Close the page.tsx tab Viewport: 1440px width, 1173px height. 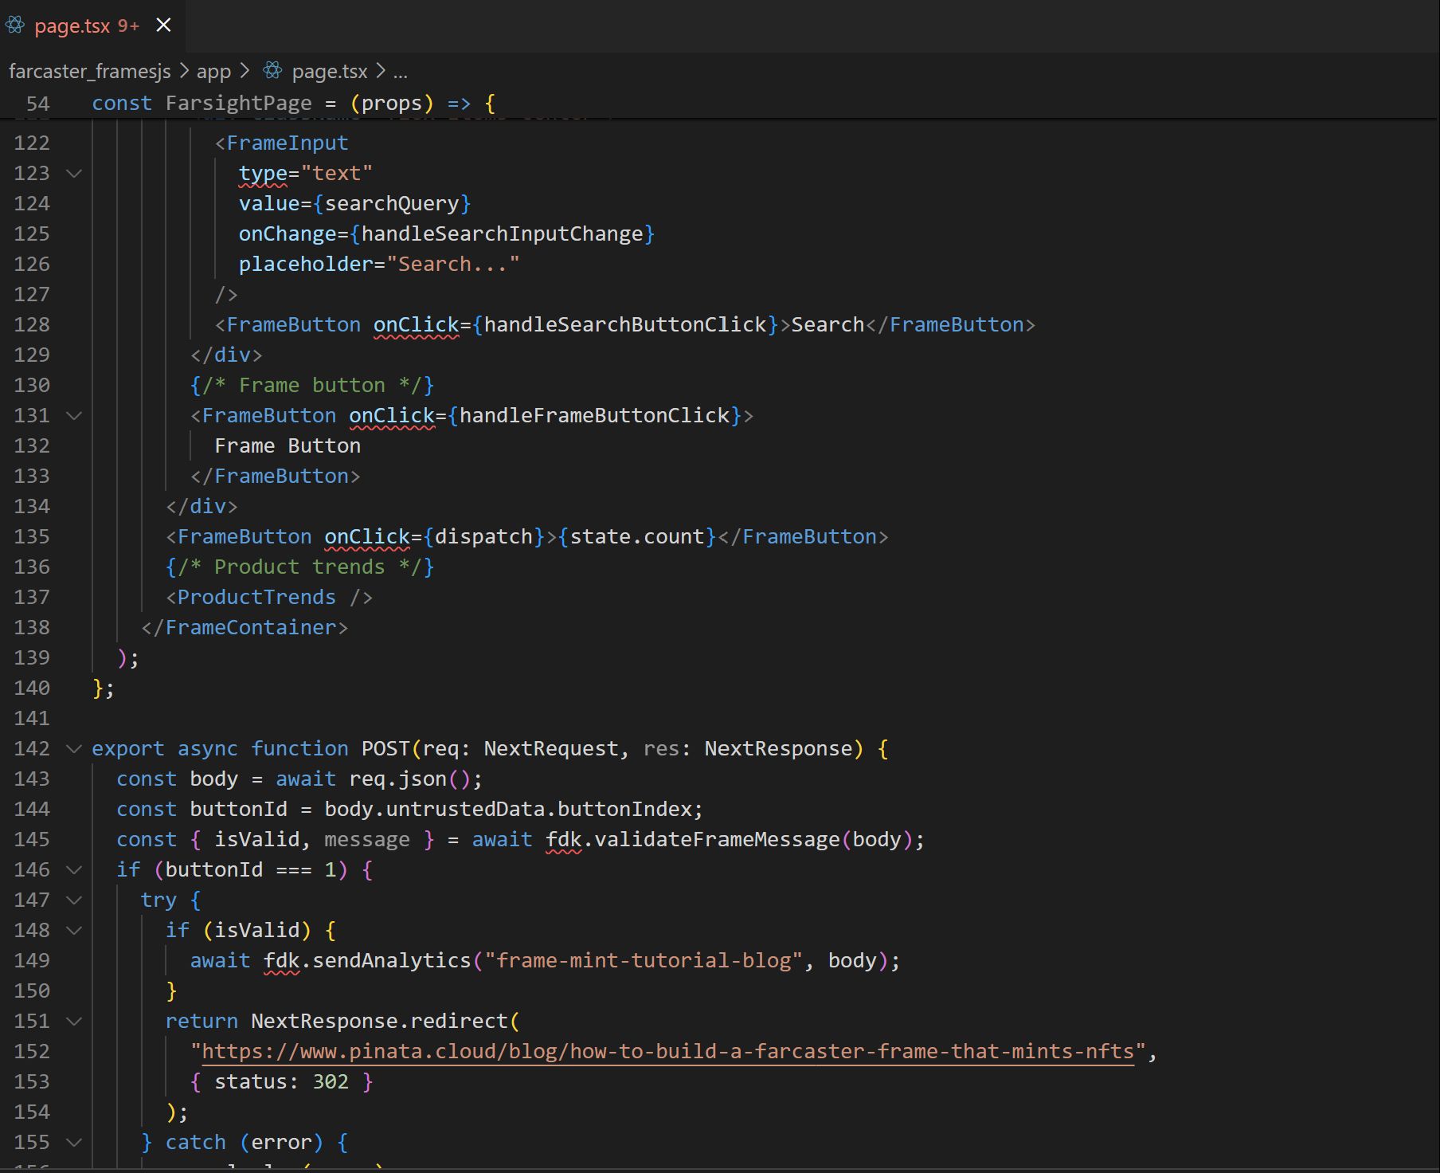click(163, 25)
